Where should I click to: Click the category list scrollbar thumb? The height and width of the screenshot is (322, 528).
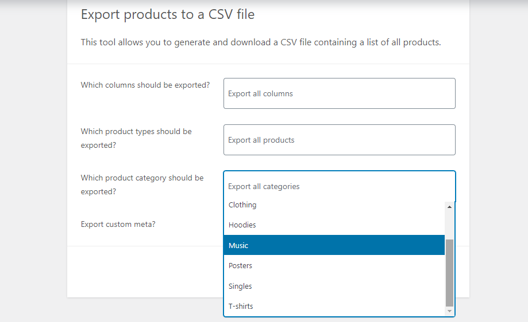(x=449, y=272)
